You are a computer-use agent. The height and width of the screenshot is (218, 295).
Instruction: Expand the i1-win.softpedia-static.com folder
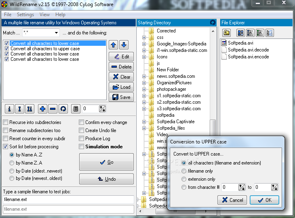(144, 50)
